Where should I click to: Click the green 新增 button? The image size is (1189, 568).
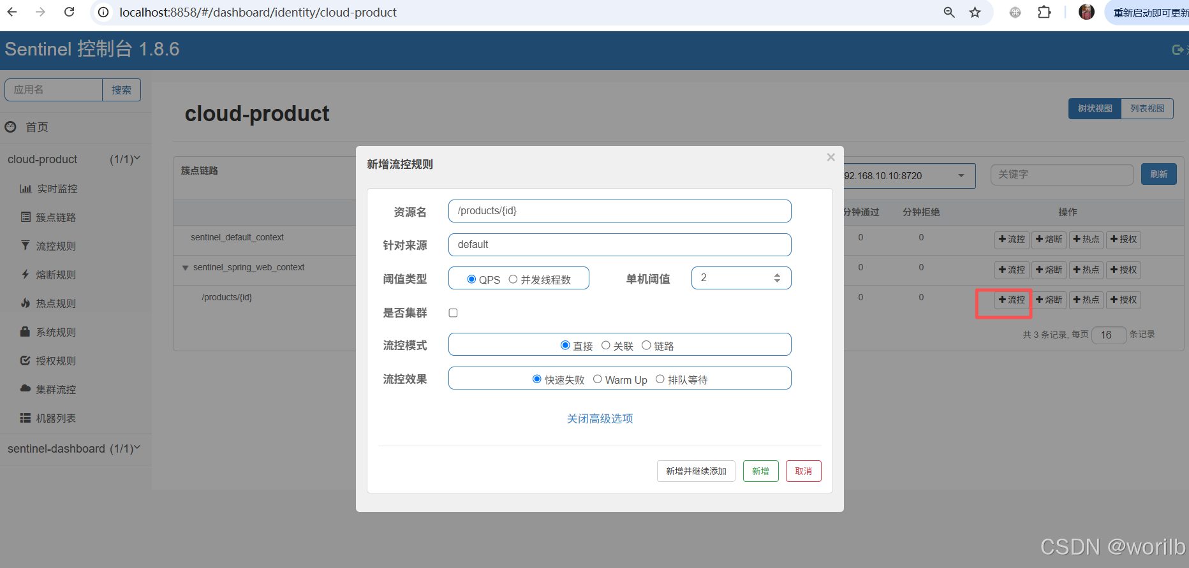[x=760, y=471]
